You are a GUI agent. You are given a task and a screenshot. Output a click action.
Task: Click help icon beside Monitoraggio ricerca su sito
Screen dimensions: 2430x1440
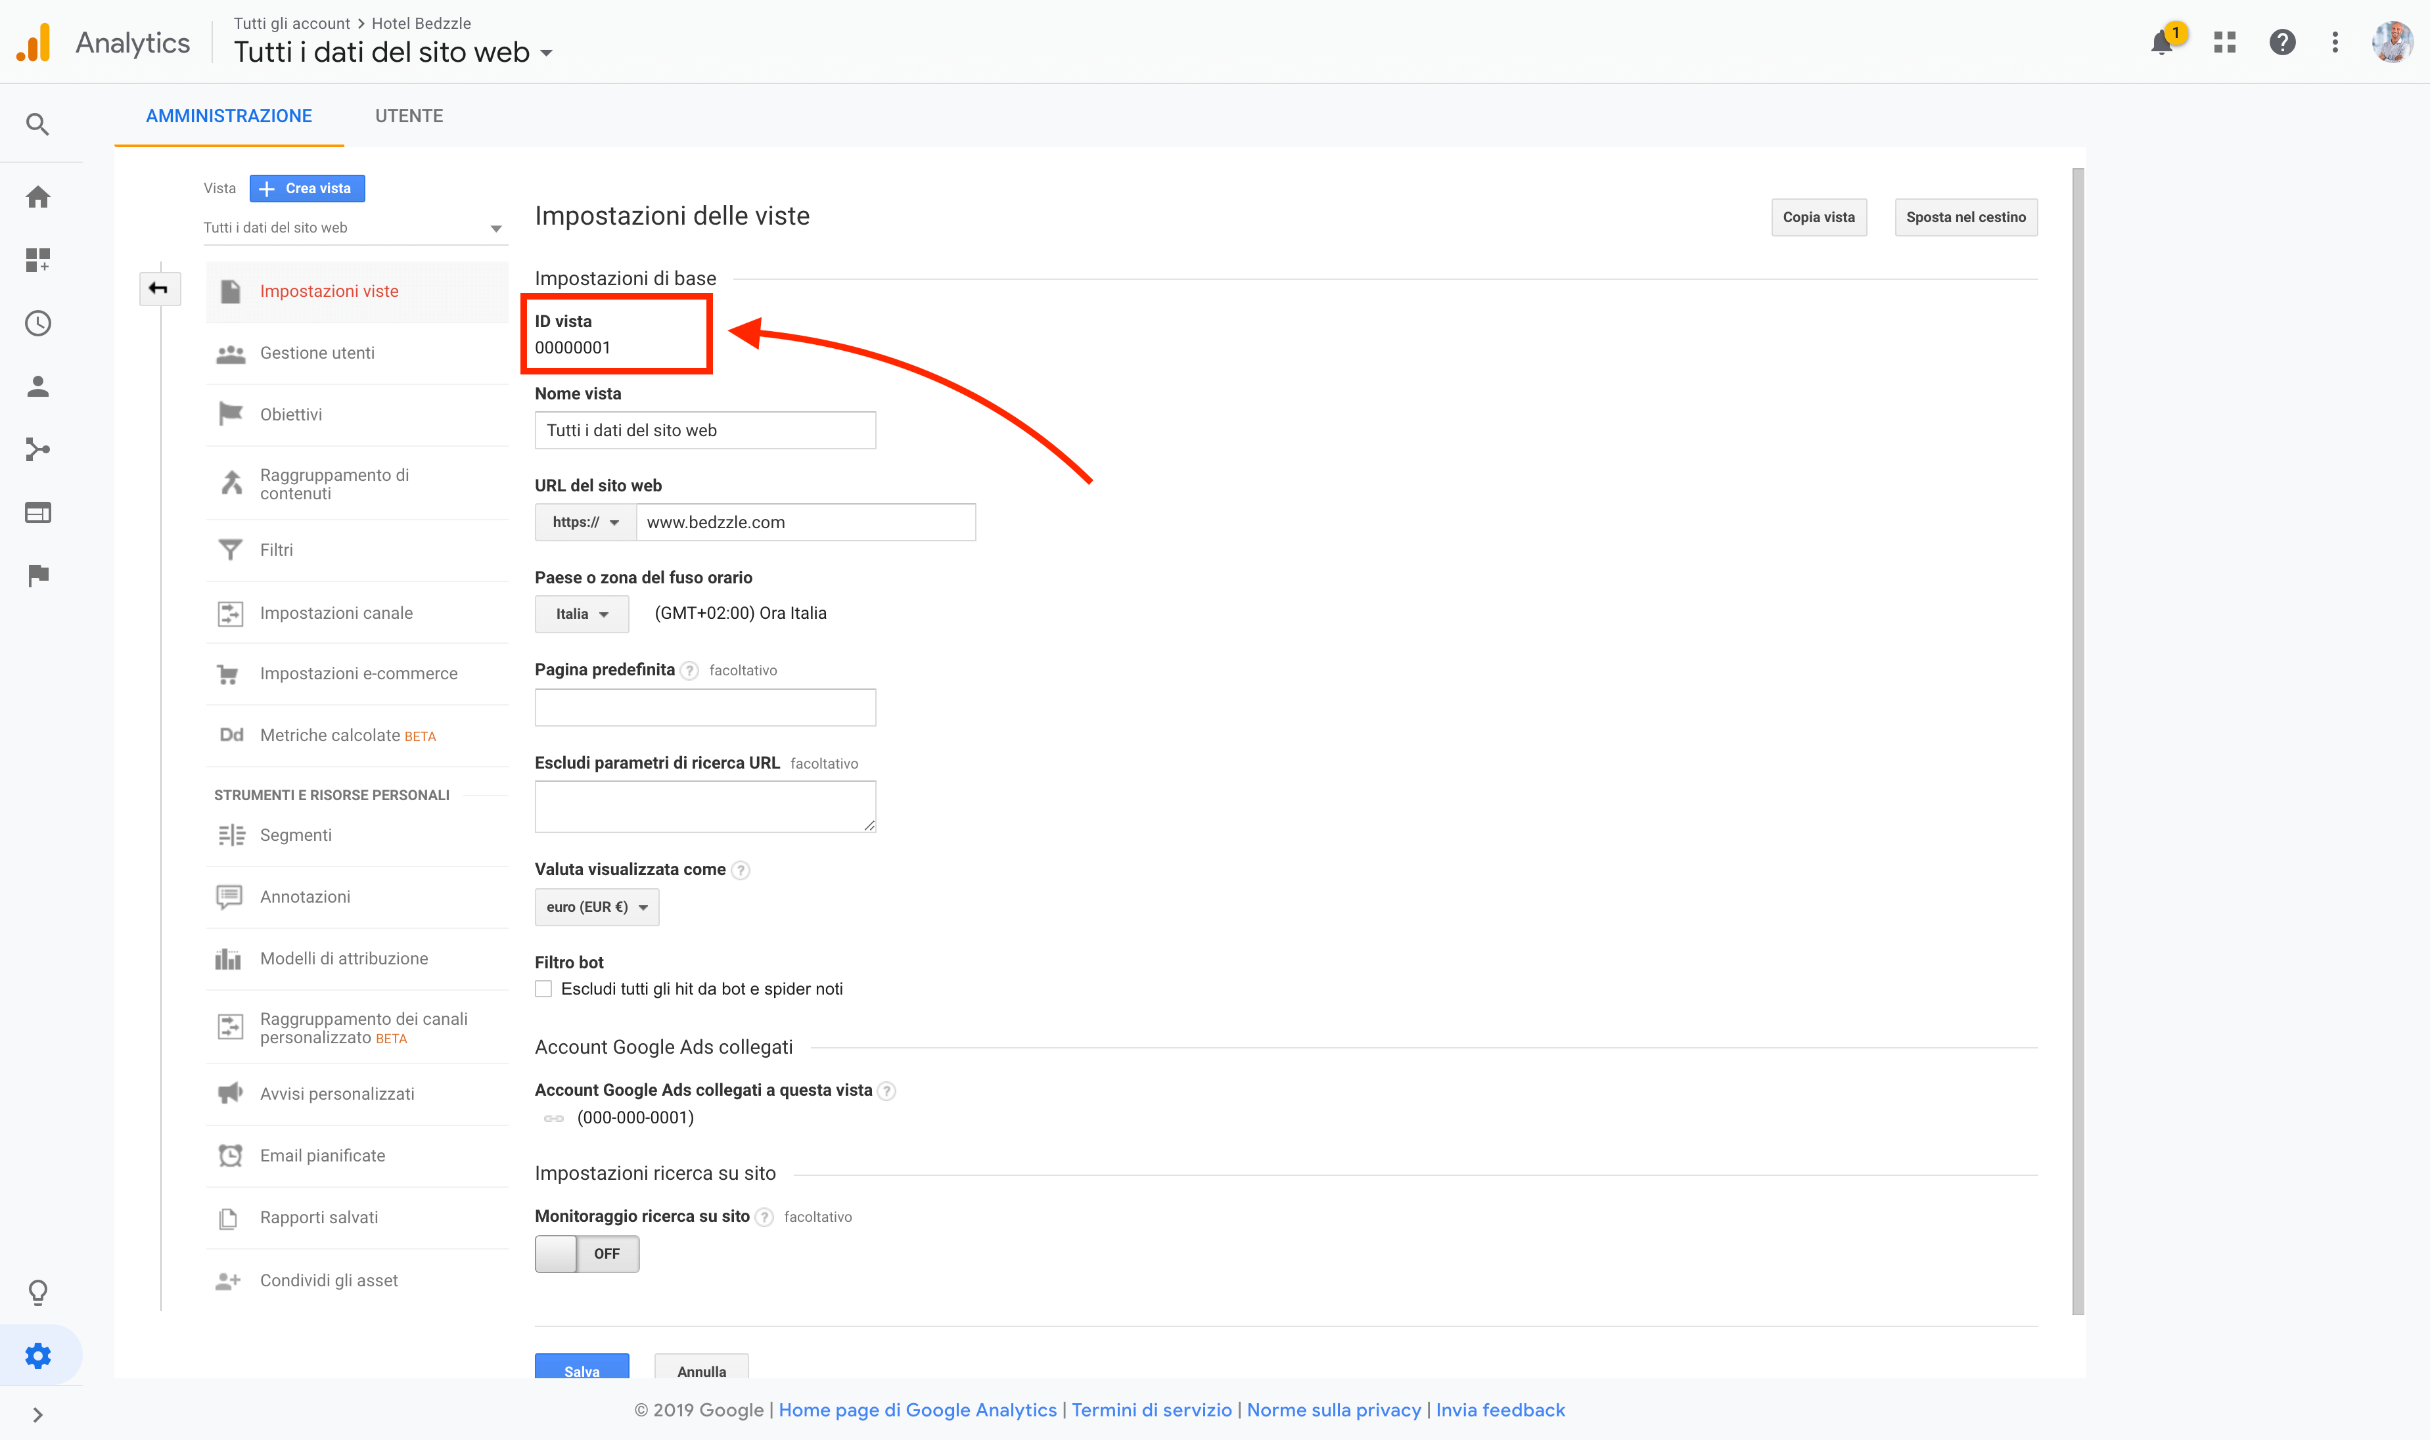(765, 1217)
